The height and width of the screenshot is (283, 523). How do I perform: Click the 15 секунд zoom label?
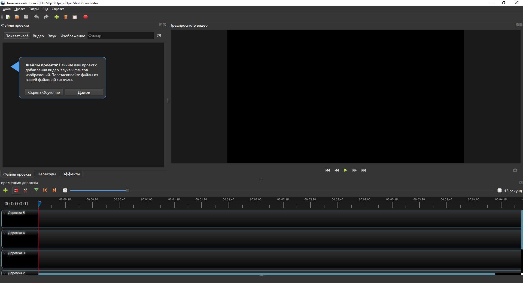pos(513,191)
